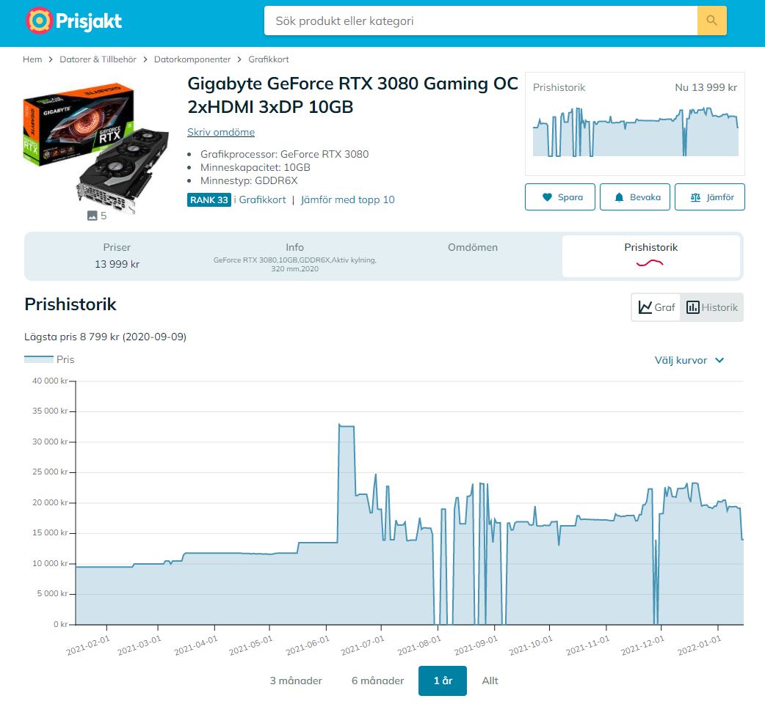The width and height of the screenshot is (765, 704).
Task: Show Allt time range
Action: 490,681
